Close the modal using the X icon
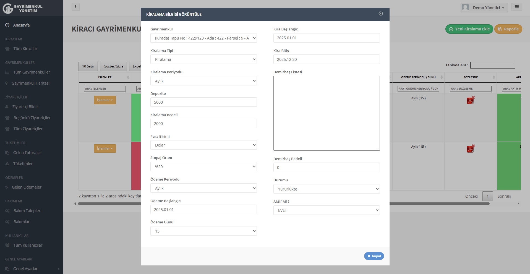Viewport: 530px width, 274px height. (381, 14)
